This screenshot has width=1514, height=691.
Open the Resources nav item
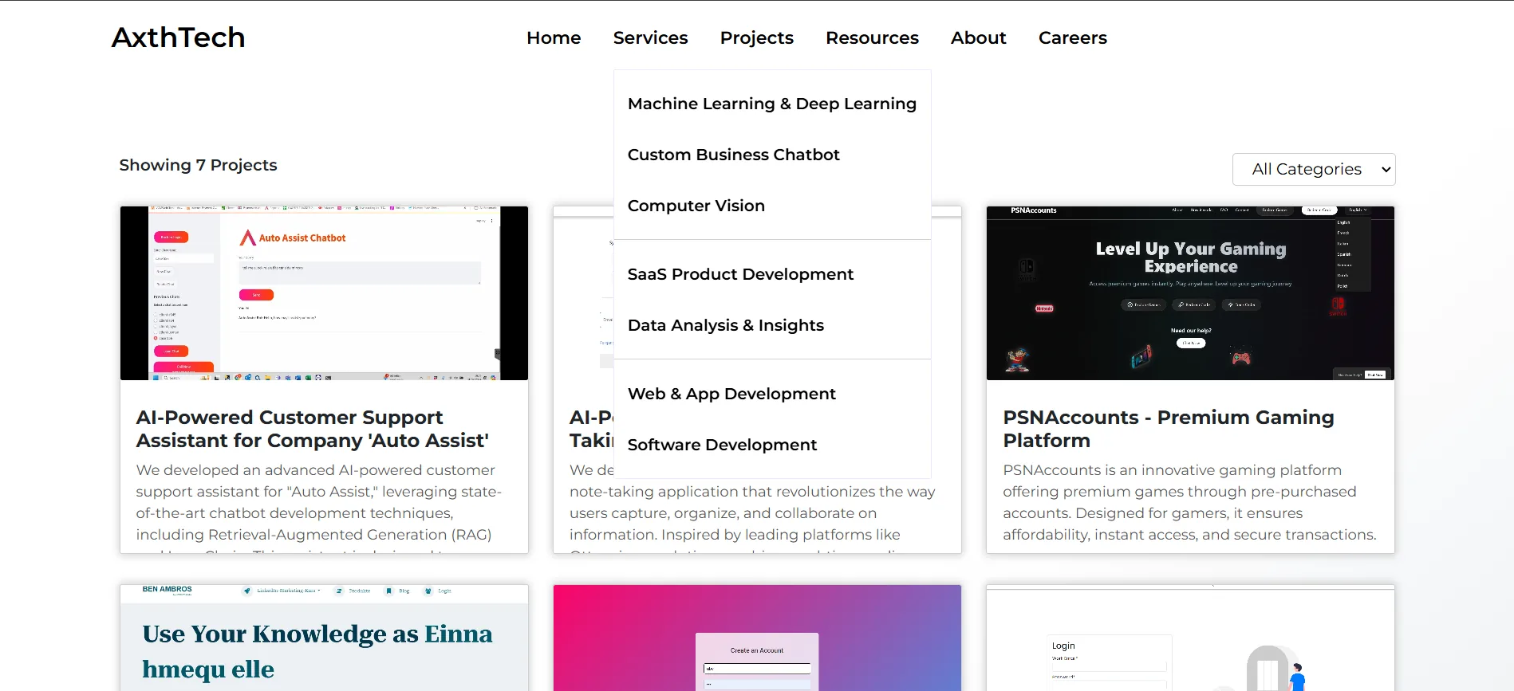tap(872, 37)
